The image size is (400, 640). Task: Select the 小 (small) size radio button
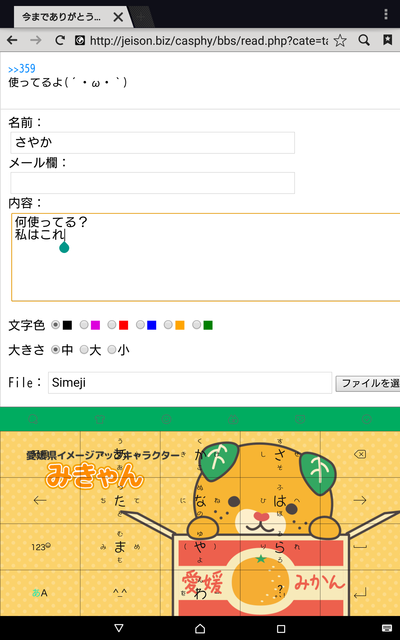point(112,349)
